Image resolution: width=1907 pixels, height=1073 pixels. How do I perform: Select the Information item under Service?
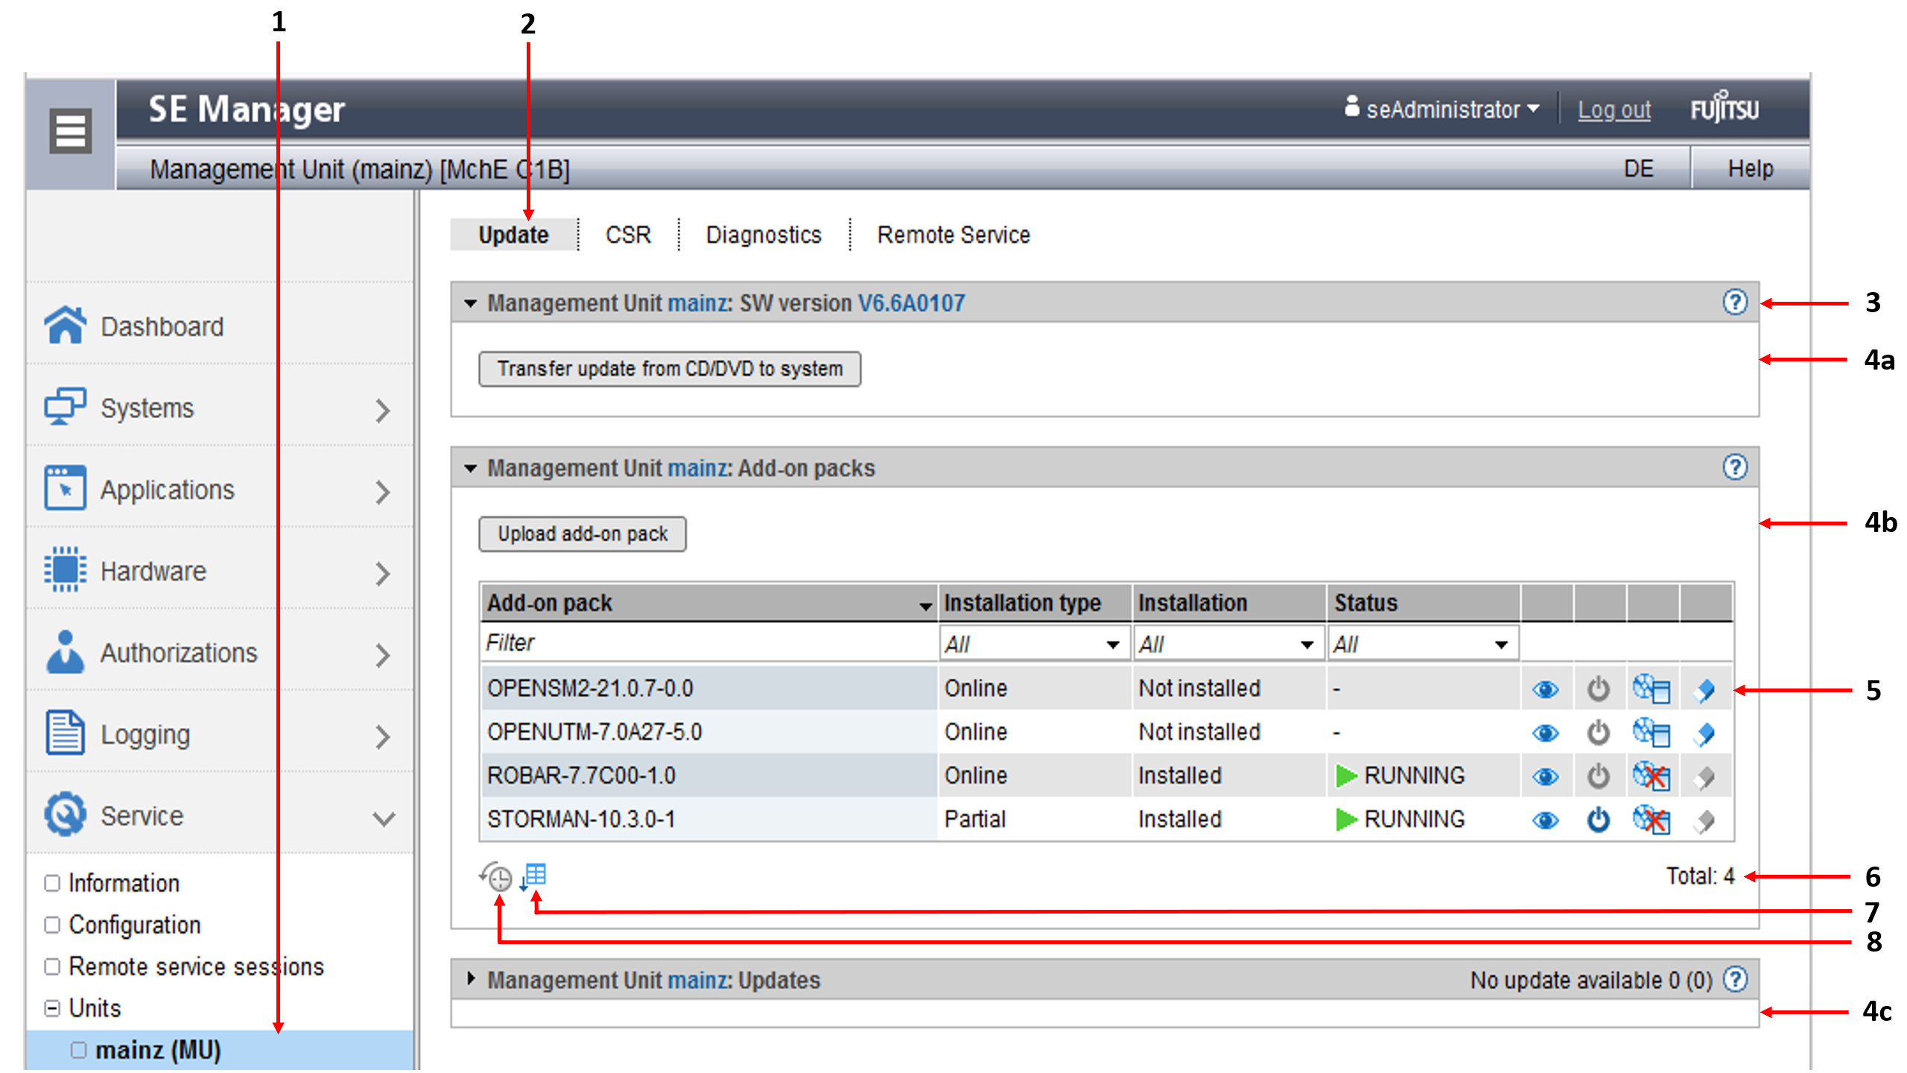click(124, 883)
